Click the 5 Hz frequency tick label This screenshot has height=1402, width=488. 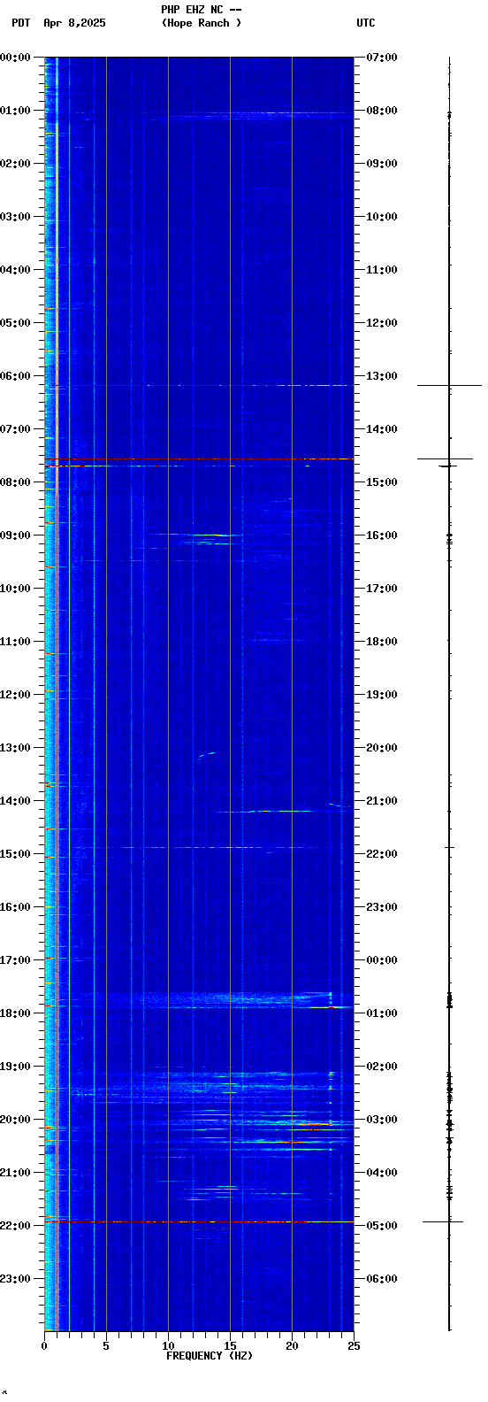click(106, 1346)
